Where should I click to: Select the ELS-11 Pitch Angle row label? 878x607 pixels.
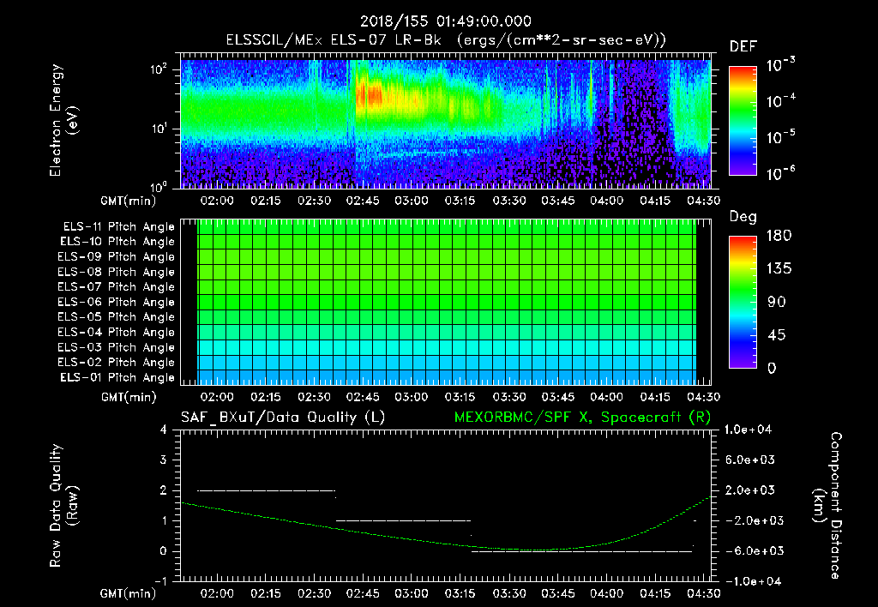118,227
